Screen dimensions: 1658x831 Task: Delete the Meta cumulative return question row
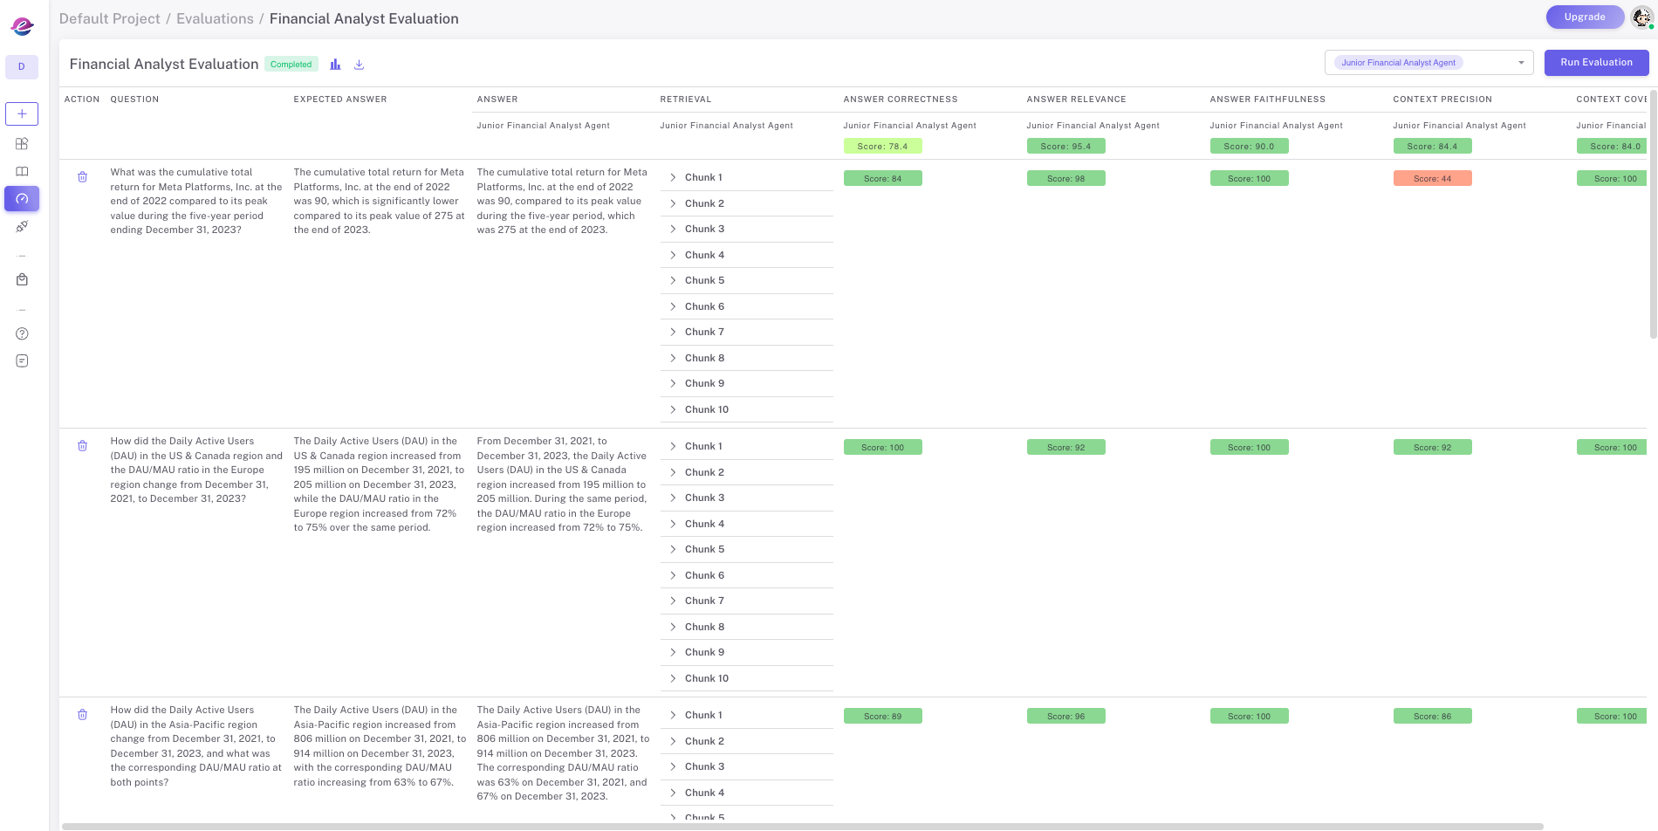pyautogui.click(x=83, y=177)
